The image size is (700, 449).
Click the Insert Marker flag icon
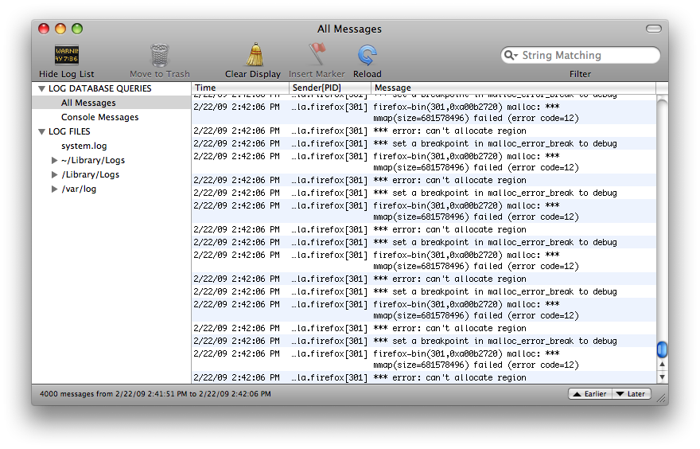pos(317,54)
